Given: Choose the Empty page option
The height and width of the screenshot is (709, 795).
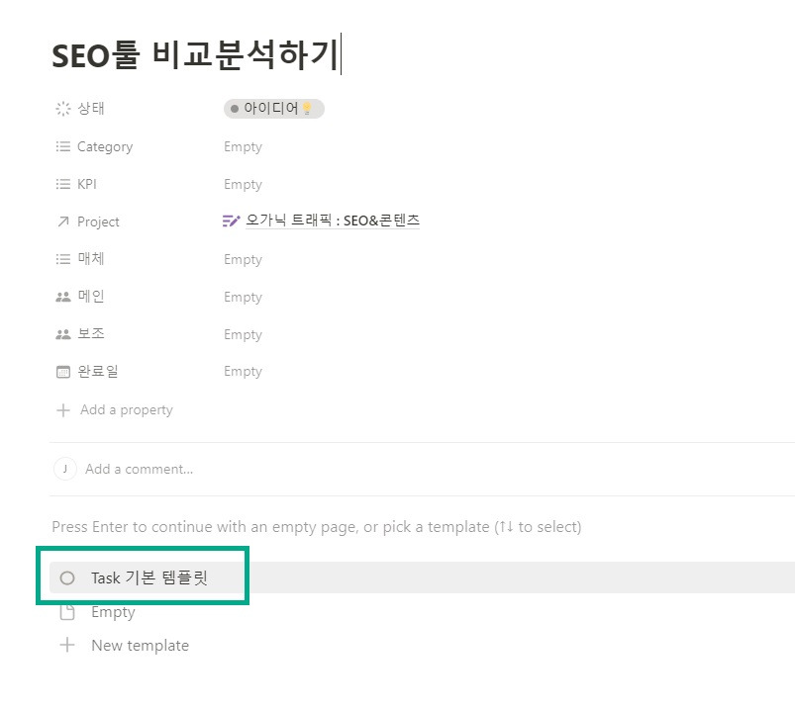Looking at the screenshot, I should point(113,612).
